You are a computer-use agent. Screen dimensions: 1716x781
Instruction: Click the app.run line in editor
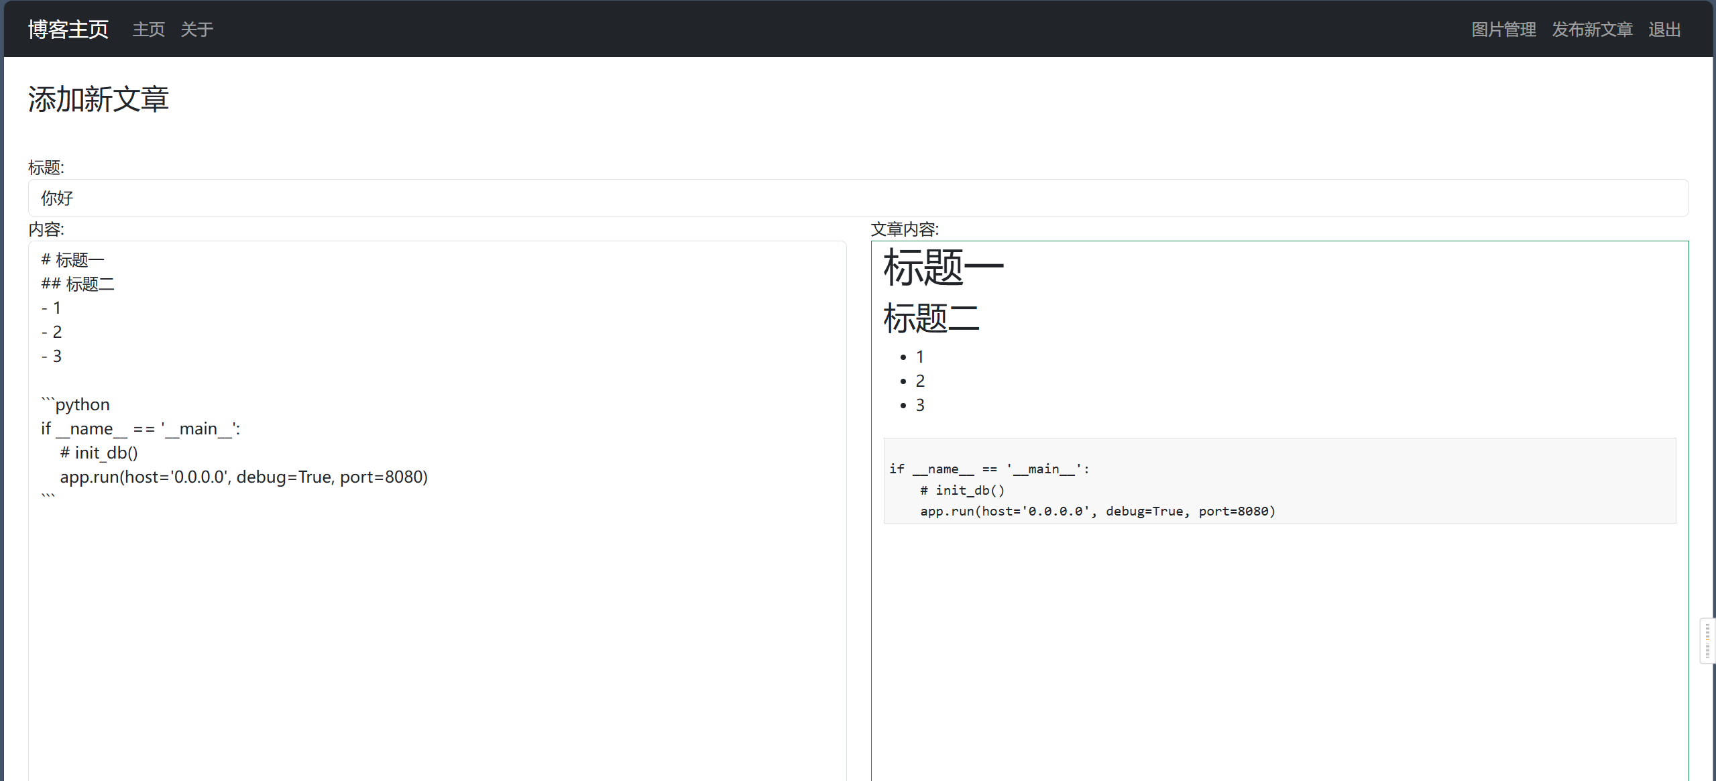point(243,477)
